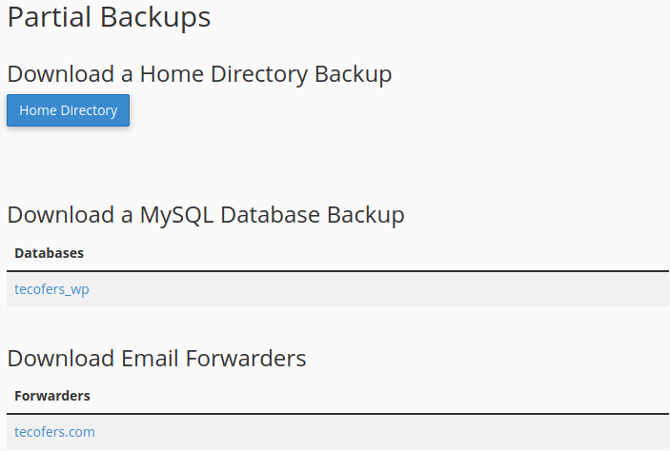Click the Forwarders table header row blank area
Image resolution: width=670 pixels, height=451 pixels.
click(x=381, y=396)
